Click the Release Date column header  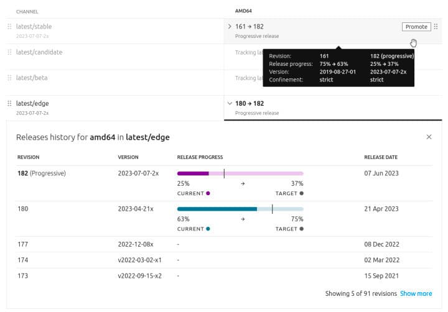(x=381, y=157)
